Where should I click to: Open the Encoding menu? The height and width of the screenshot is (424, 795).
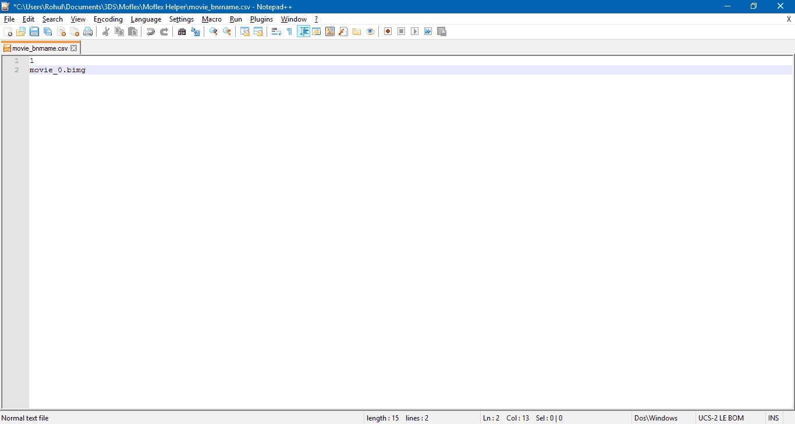(108, 19)
